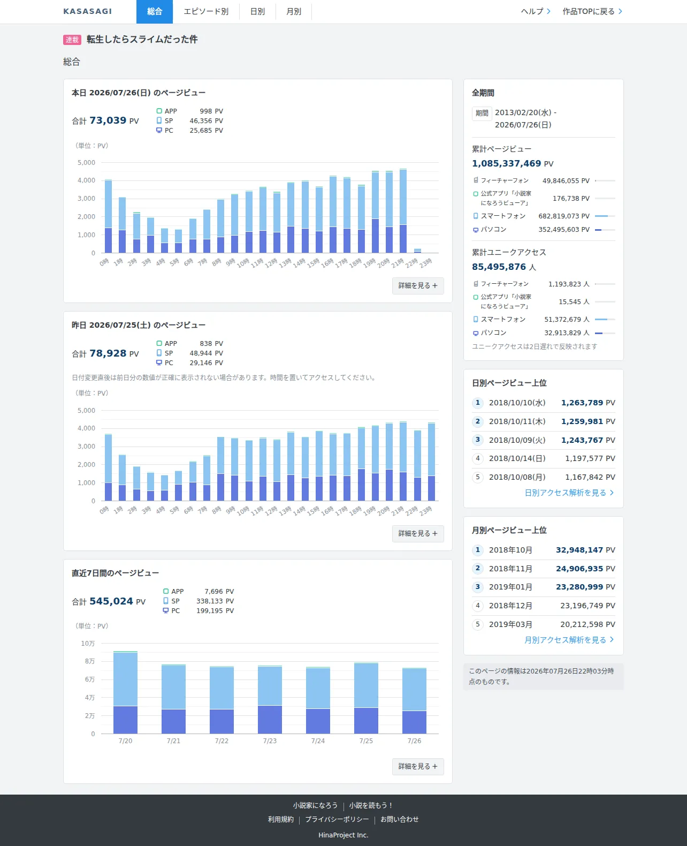Click the PC monitor legend icon in yesterday's pageviews
This screenshot has height=846, width=687.
pos(159,362)
